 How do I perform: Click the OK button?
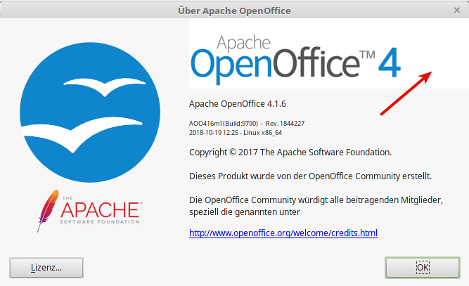[423, 267]
